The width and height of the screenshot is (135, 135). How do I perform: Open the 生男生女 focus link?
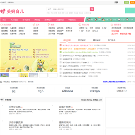click(x=69, y=28)
